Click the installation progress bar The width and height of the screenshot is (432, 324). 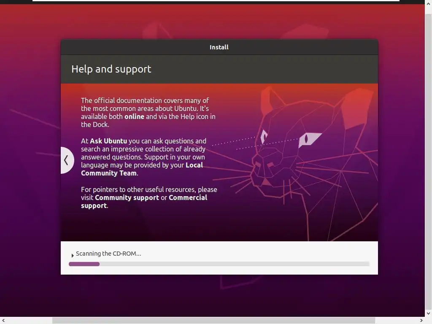(x=219, y=264)
